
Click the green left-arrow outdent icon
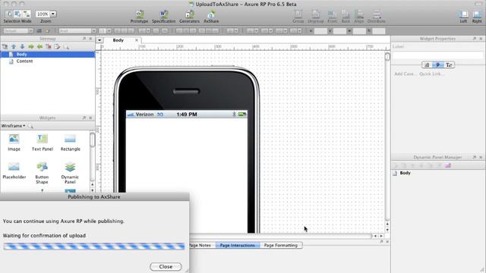tap(39, 47)
